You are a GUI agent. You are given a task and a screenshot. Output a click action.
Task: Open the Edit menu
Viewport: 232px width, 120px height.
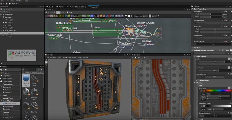pyautogui.click(x=7, y=1)
